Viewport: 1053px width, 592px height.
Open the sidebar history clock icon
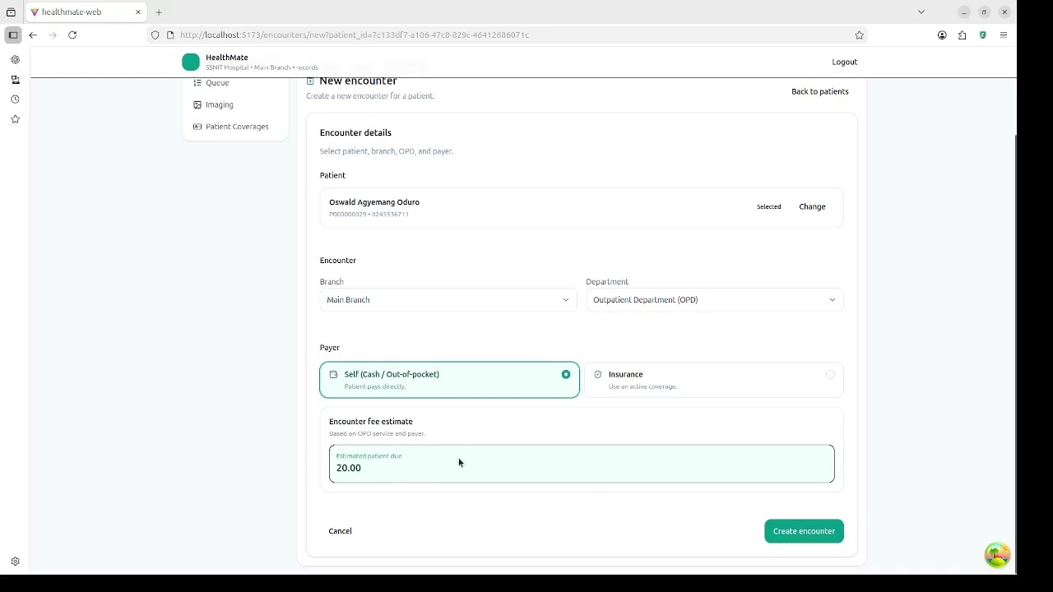pyautogui.click(x=15, y=99)
